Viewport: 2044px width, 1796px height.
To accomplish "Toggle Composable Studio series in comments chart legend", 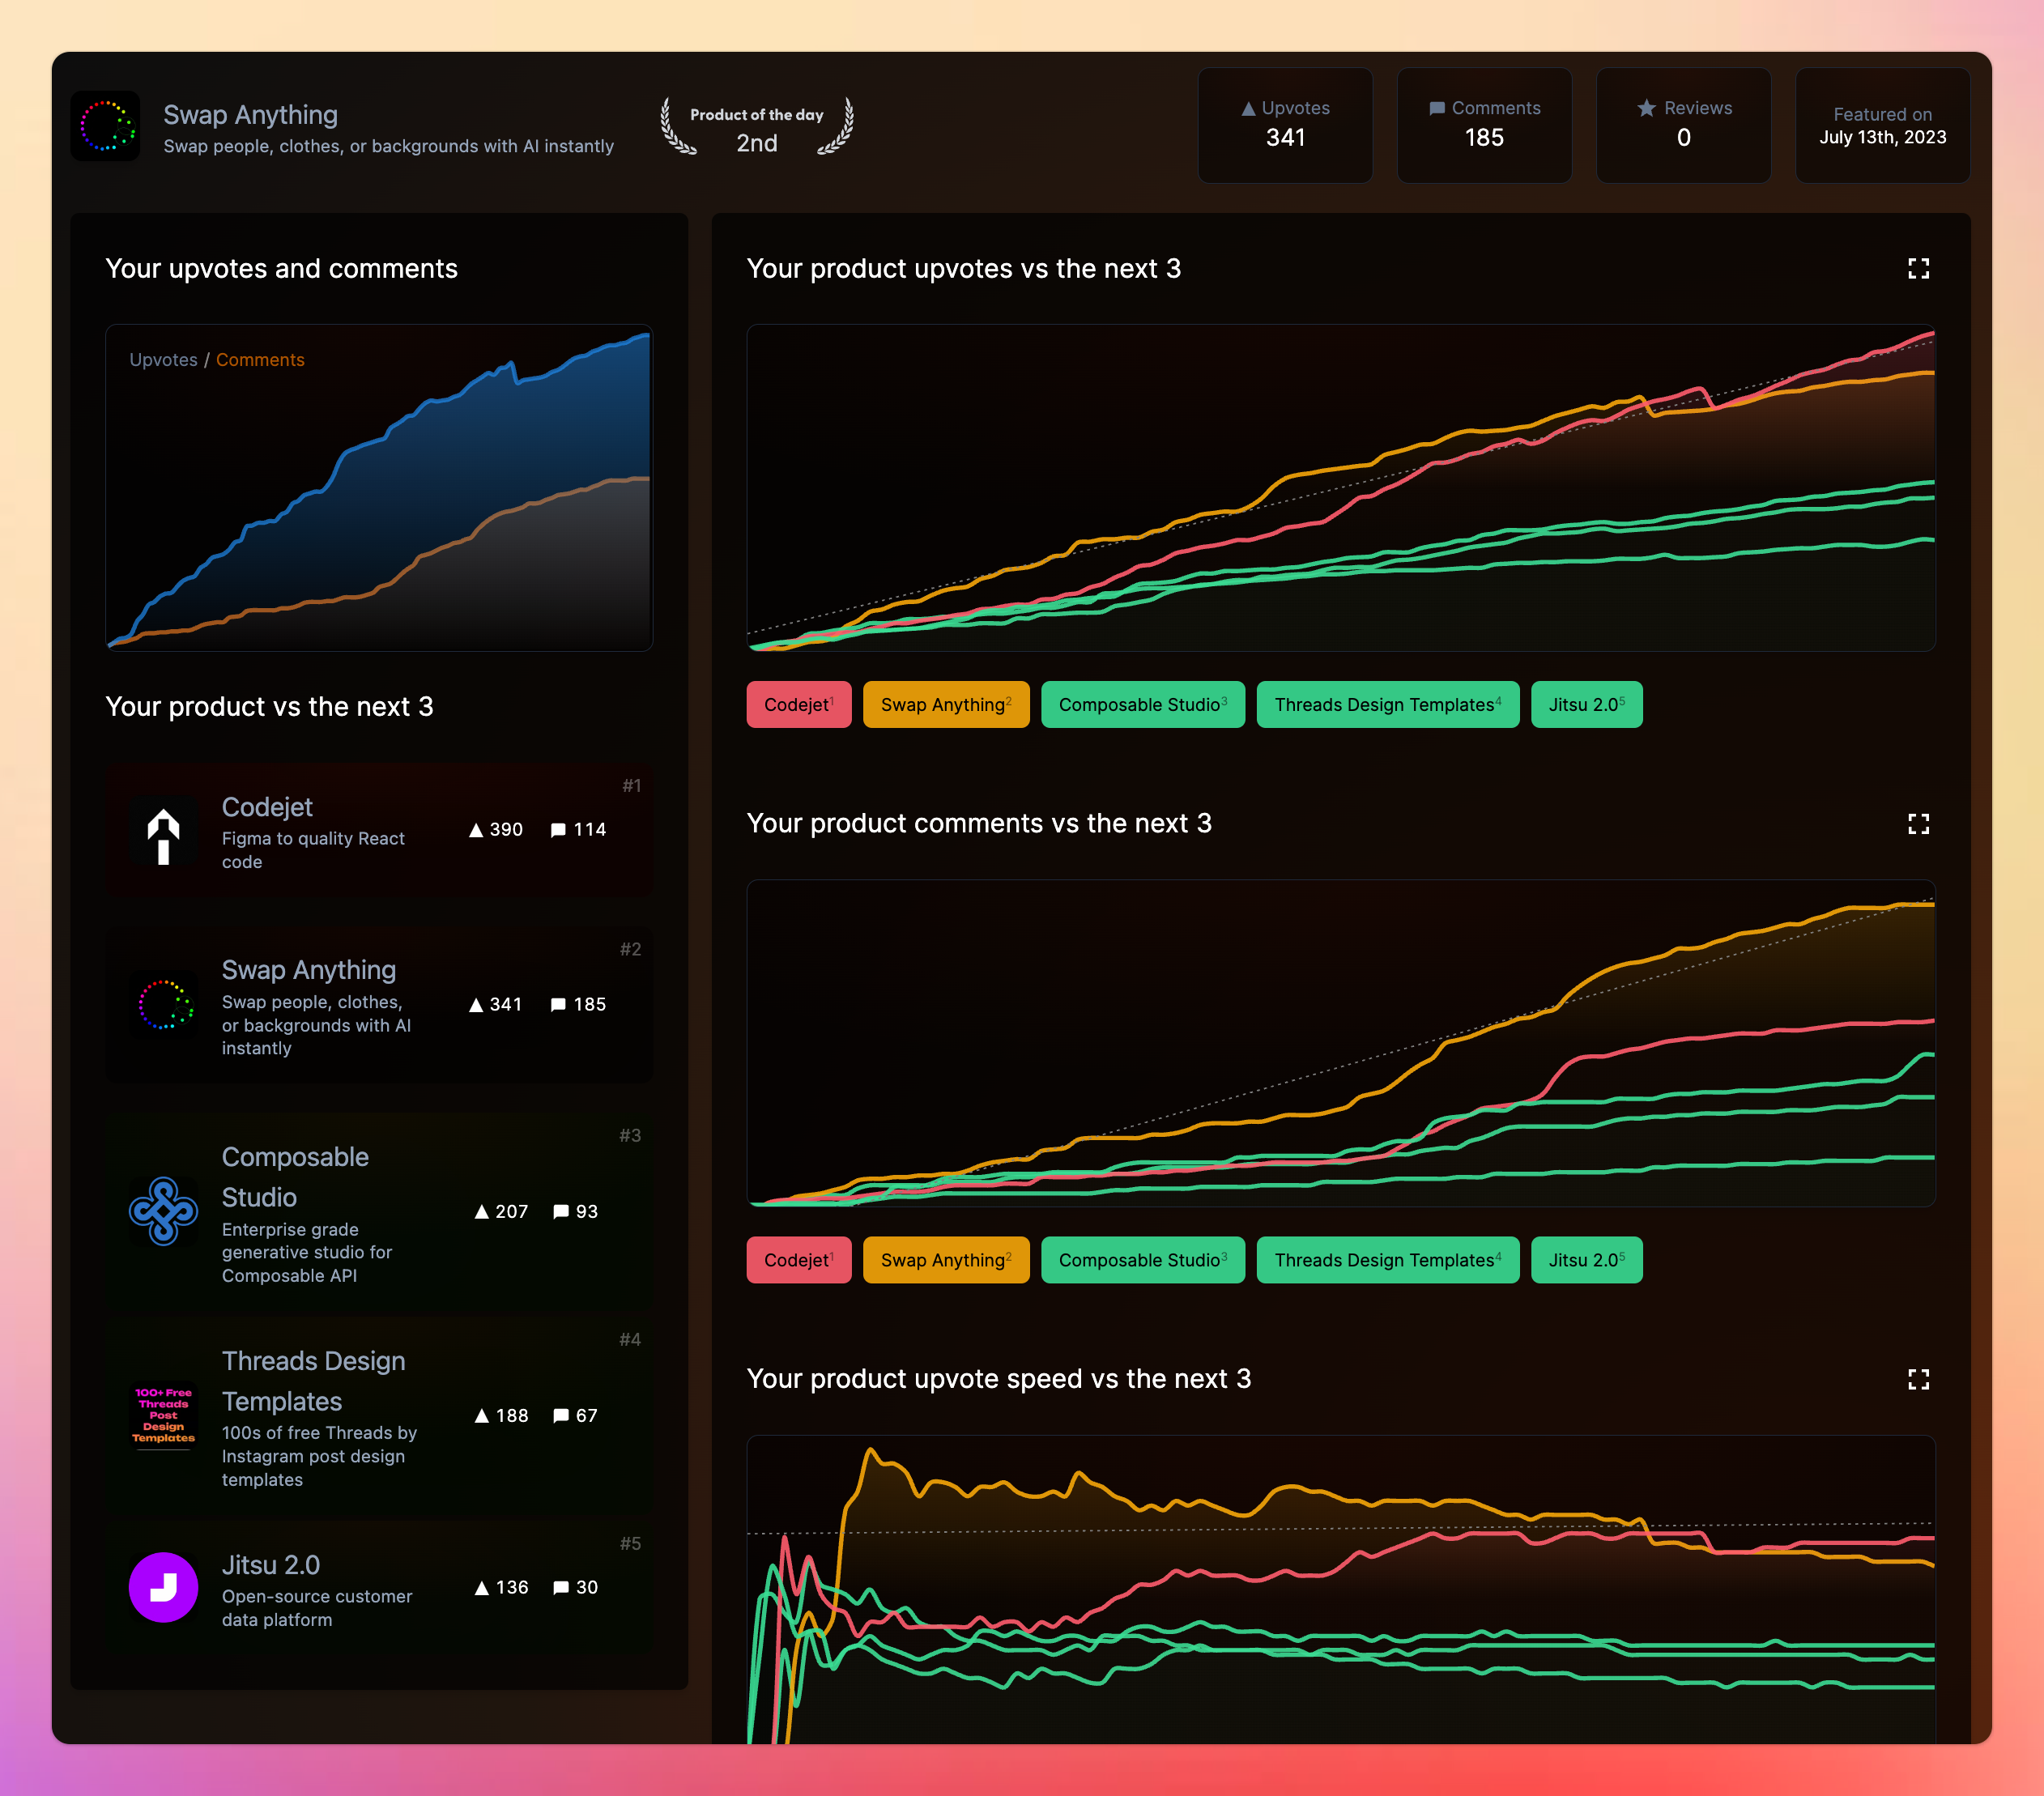I will 1143,1260.
